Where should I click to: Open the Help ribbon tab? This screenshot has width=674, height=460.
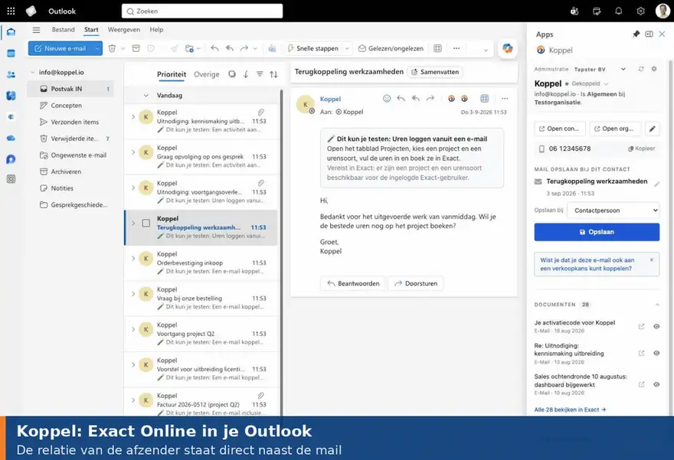tap(156, 30)
